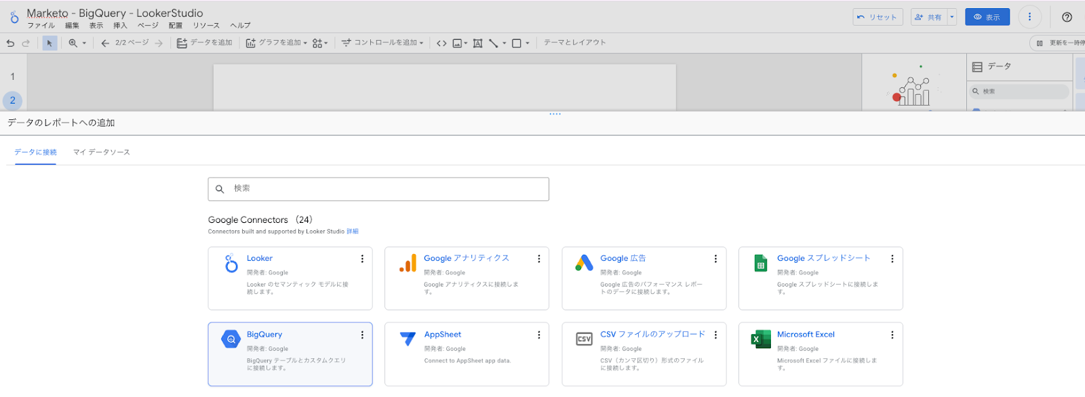Select the rectangle shape tool
The width and height of the screenshot is (1085, 397).
pyautogui.click(x=517, y=43)
